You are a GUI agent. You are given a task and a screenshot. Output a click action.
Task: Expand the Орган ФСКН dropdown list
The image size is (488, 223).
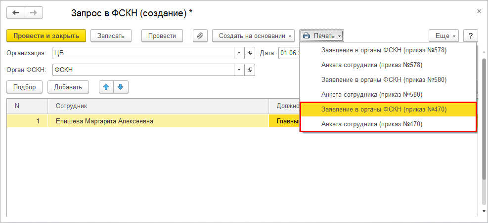point(239,70)
